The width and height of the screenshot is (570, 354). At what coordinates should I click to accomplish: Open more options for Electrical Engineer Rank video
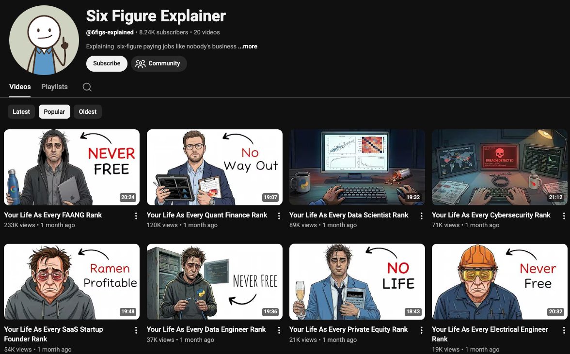click(564, 330)
